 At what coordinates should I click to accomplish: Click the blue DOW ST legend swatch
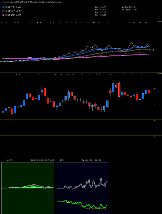click(3, 7)
